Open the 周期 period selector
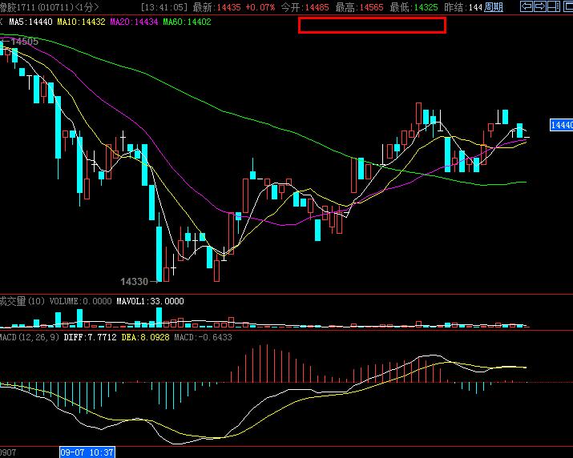This screenshot has height=458, width=573. 494,7
